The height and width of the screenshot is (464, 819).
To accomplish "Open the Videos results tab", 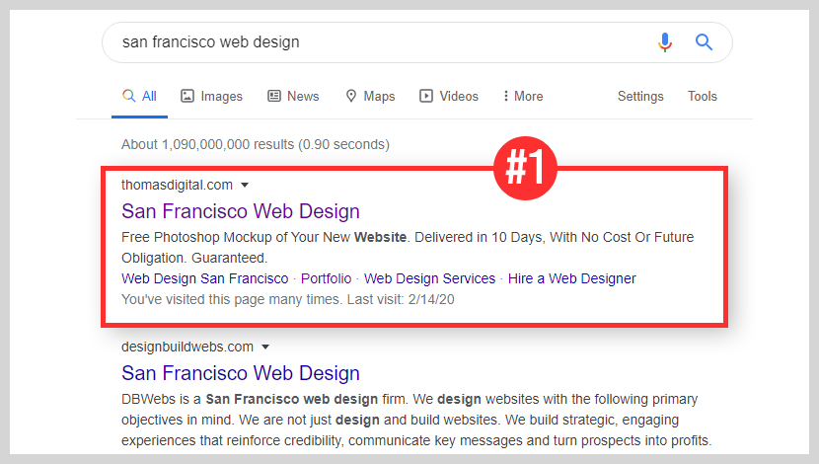I will coord(449,96).
